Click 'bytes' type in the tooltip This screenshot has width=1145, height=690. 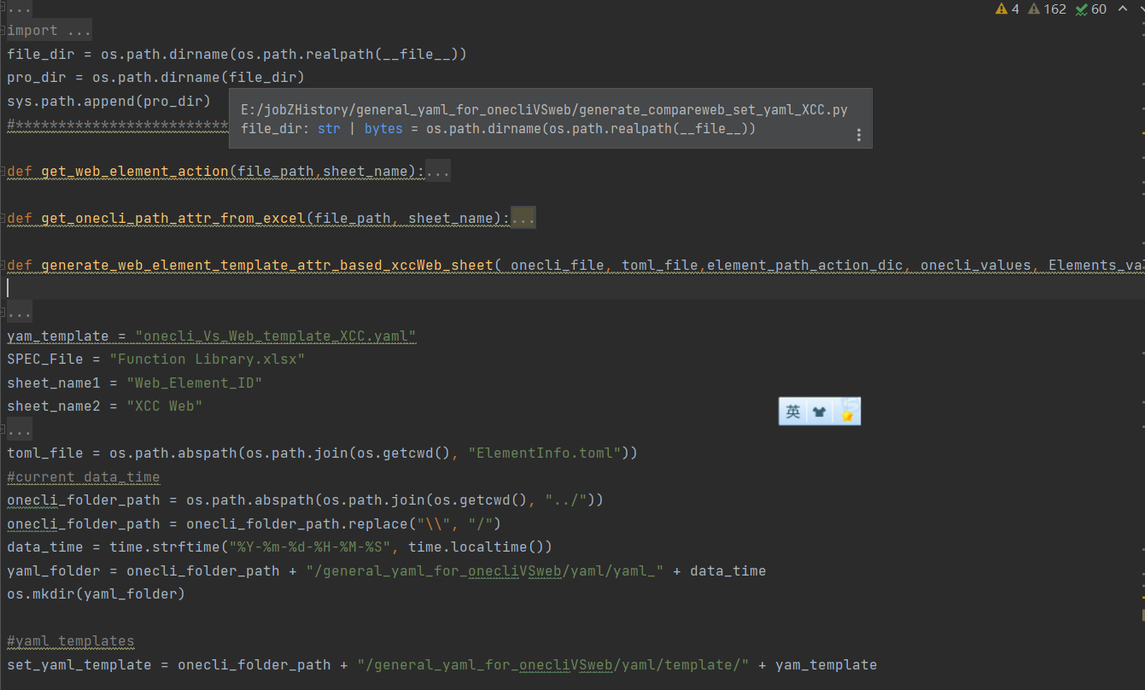pyautogui.click(x=385, y=129)
